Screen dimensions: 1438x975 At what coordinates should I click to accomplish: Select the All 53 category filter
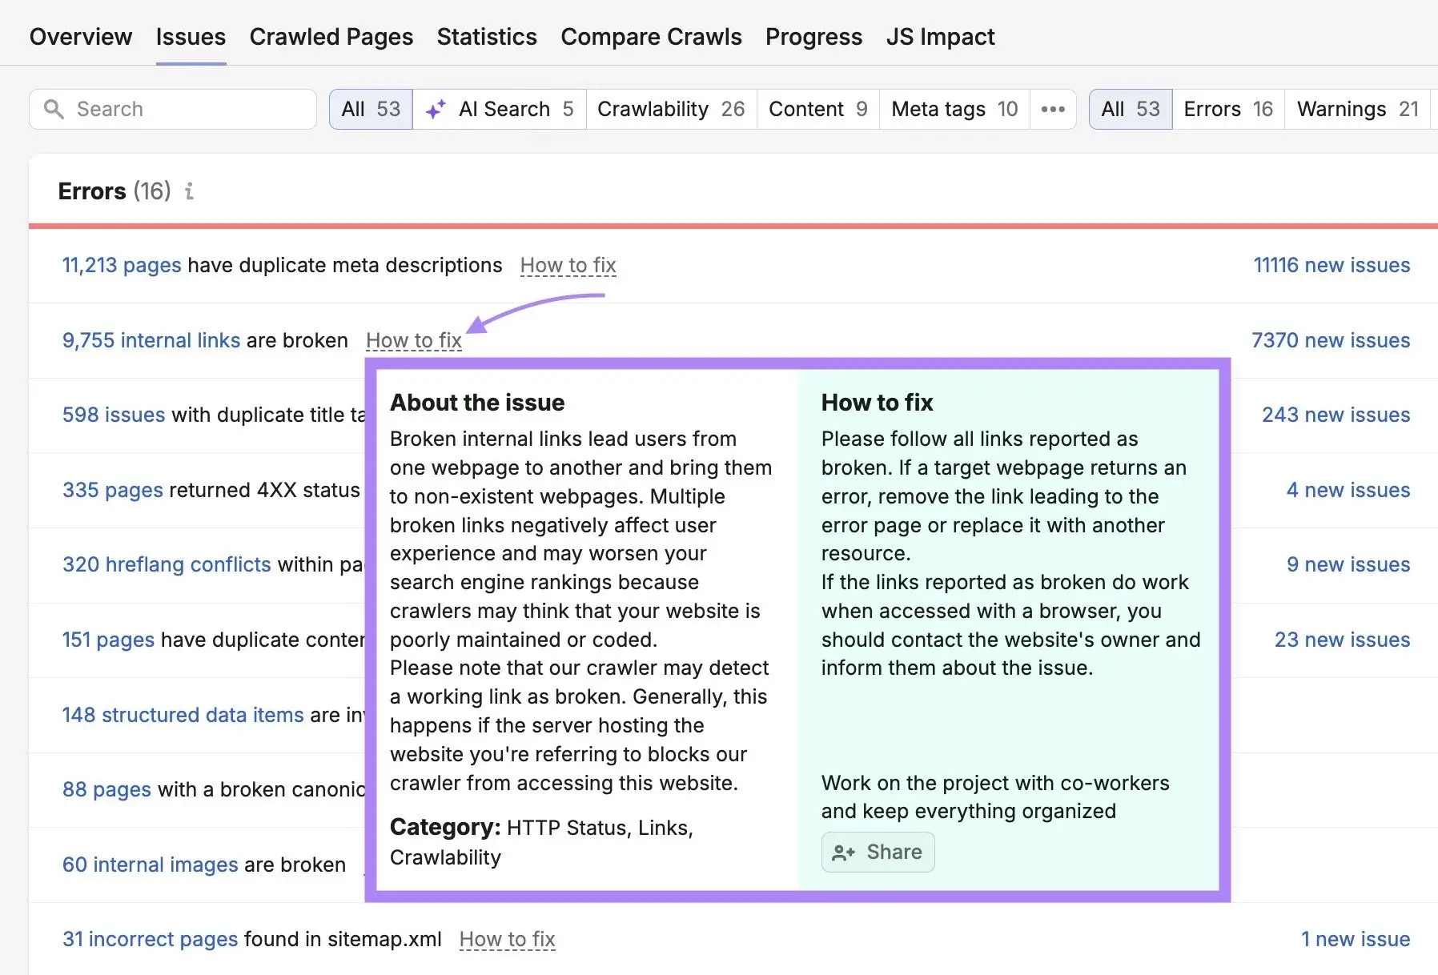click(x=371, y=109)
